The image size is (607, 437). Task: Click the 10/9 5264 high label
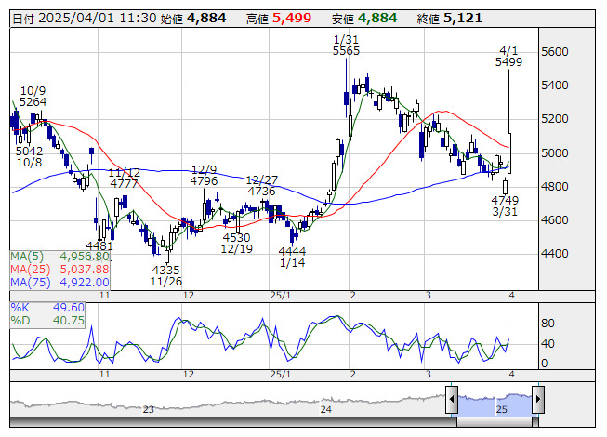pyautogui.click(x=33, y=97)
